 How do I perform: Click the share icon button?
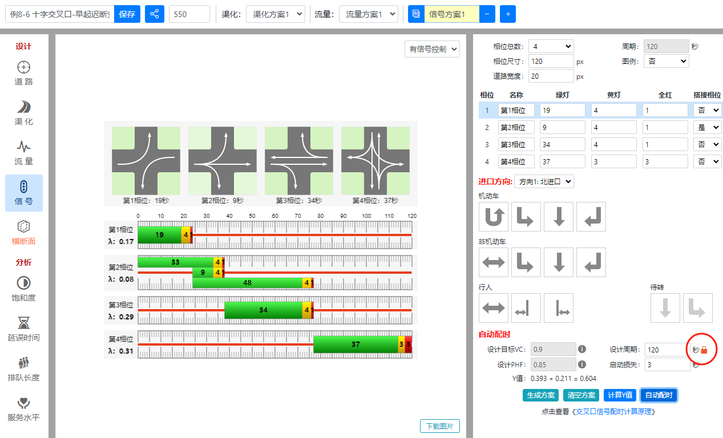coord(154,14)
